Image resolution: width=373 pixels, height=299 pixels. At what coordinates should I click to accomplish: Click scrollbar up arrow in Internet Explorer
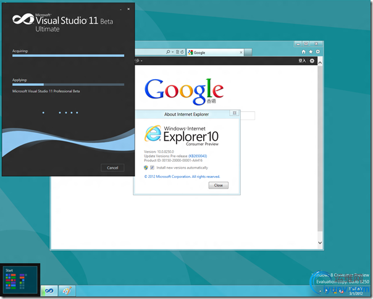coord(320,63)
